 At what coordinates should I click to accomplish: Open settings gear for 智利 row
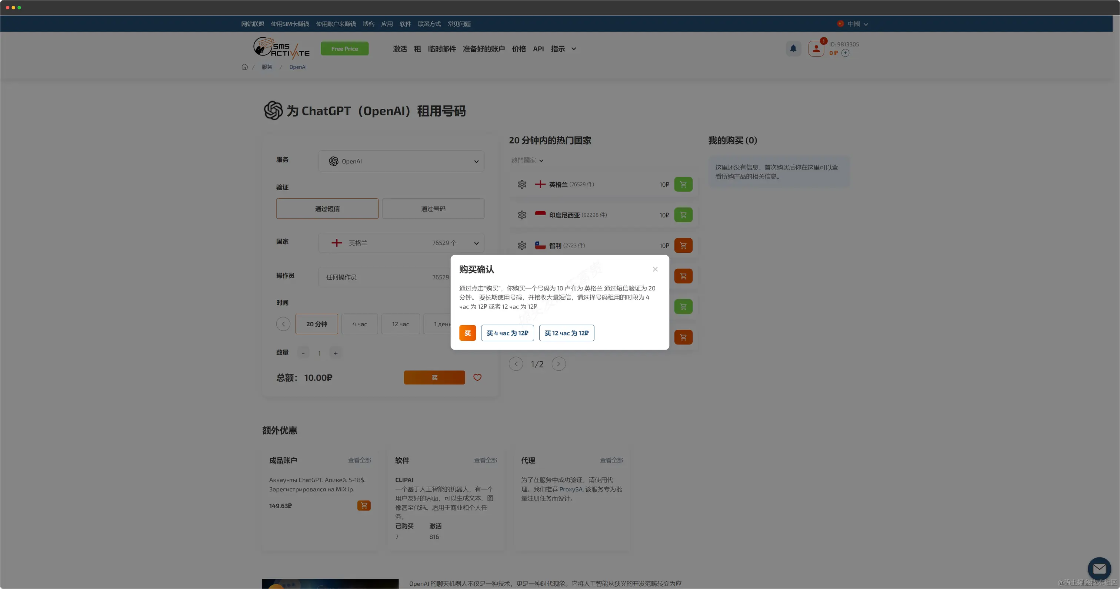(522, 245)
